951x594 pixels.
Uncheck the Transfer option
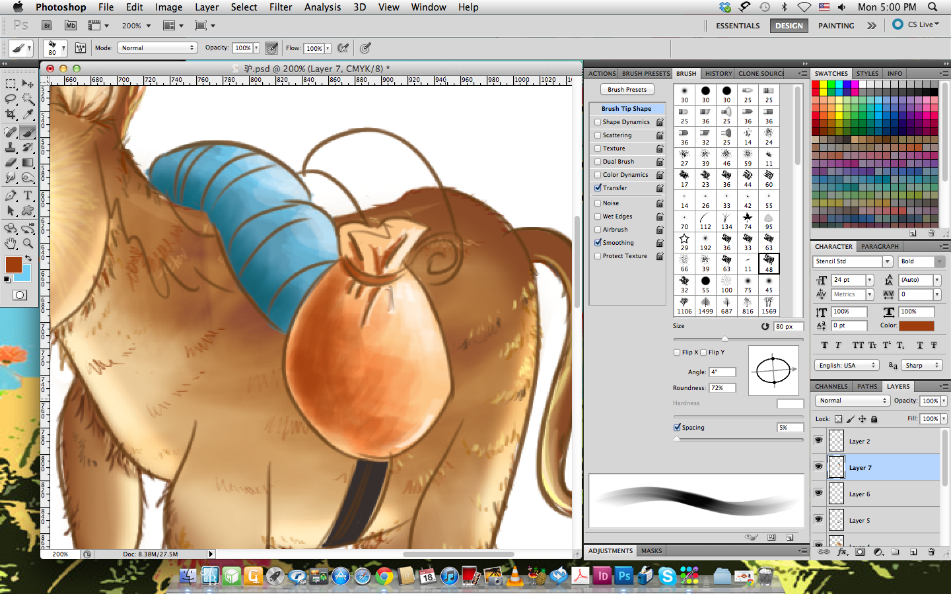click(x=598, y=188)
